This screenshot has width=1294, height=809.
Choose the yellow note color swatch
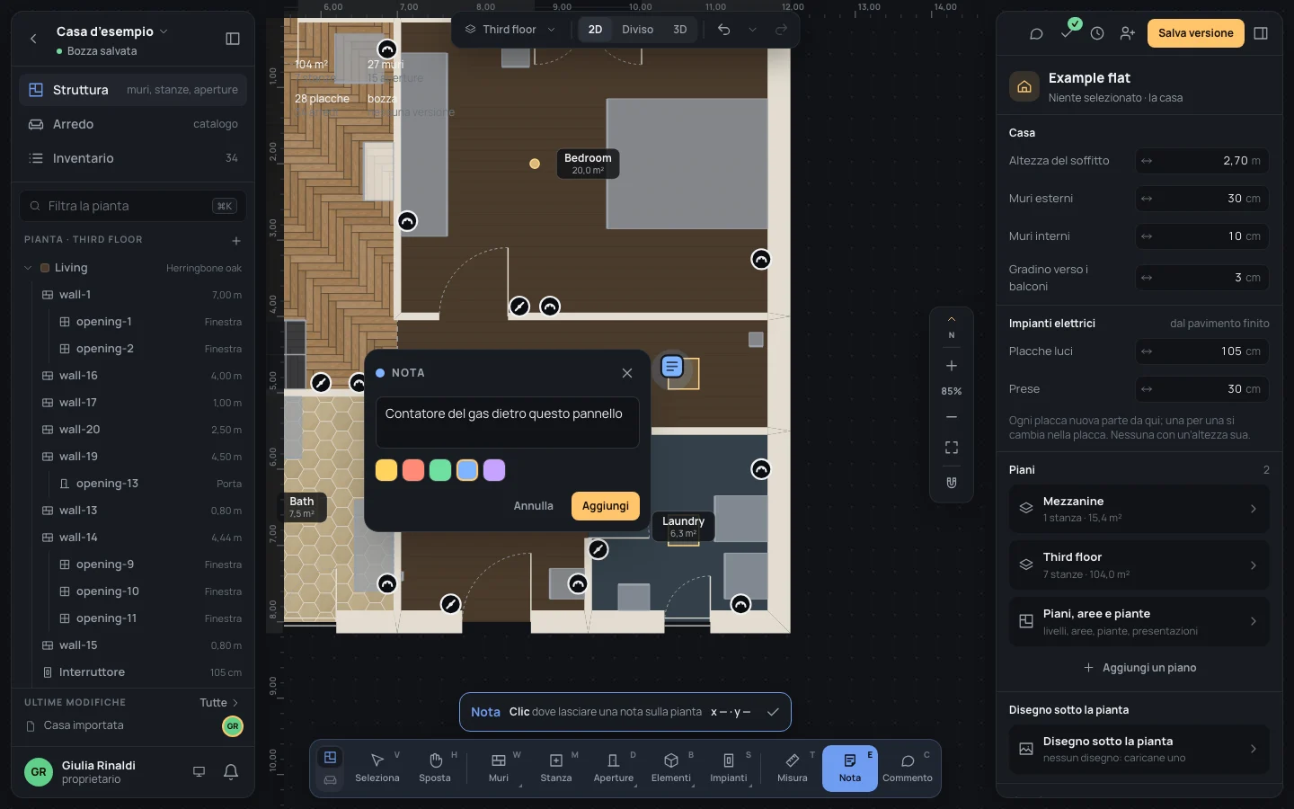(386, 470)
